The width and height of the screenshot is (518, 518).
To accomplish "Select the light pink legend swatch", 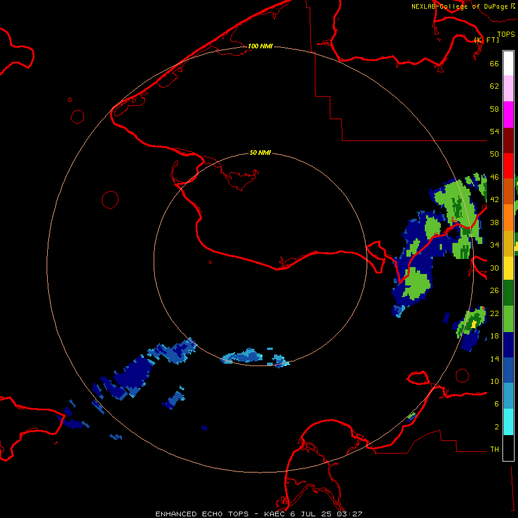I will point(508,89).
